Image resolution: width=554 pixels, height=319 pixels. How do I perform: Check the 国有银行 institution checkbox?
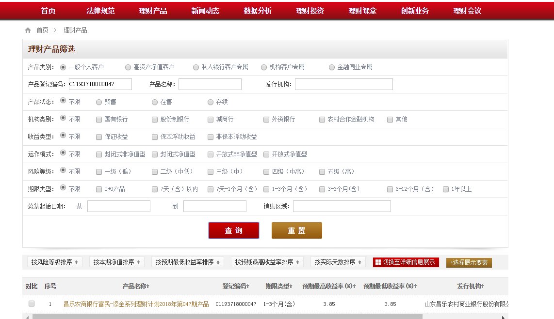pos(98,119)
